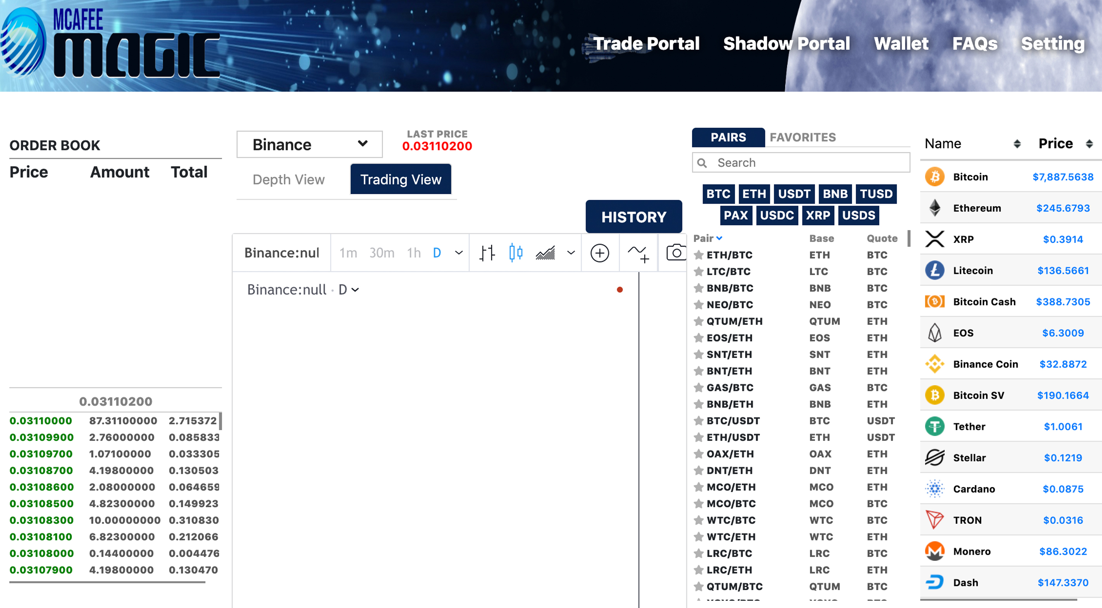Screen dimensions: 1102x608
Task: Expand the time interval dropdown arrow
Action: point(459,252)
